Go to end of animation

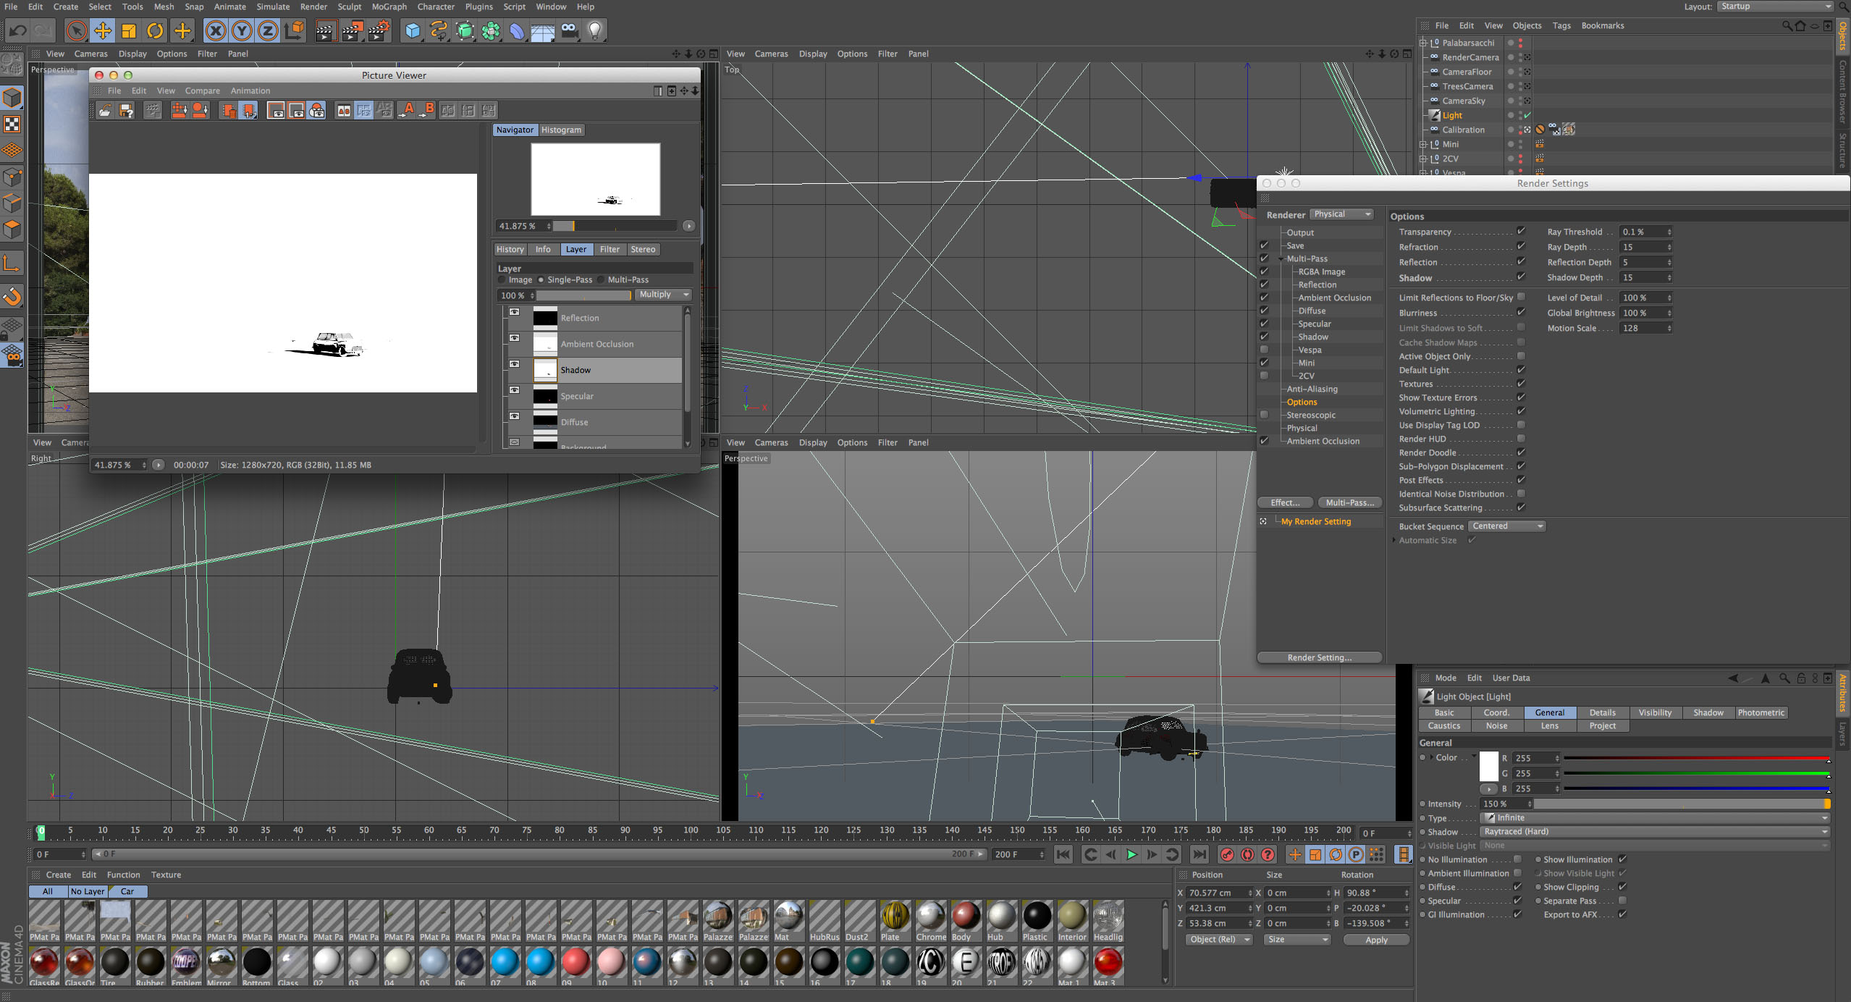1199,854
